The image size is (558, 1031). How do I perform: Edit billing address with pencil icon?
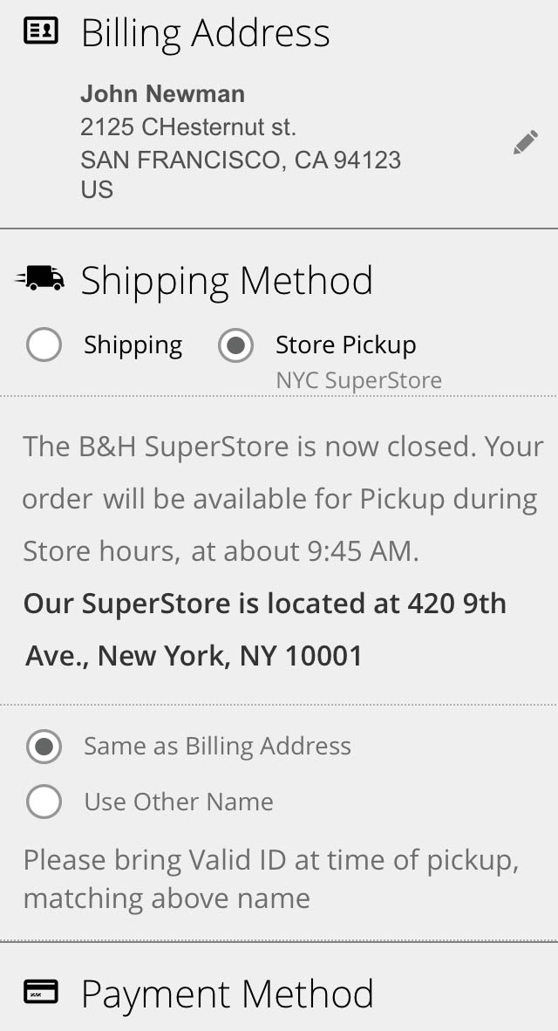525,143
